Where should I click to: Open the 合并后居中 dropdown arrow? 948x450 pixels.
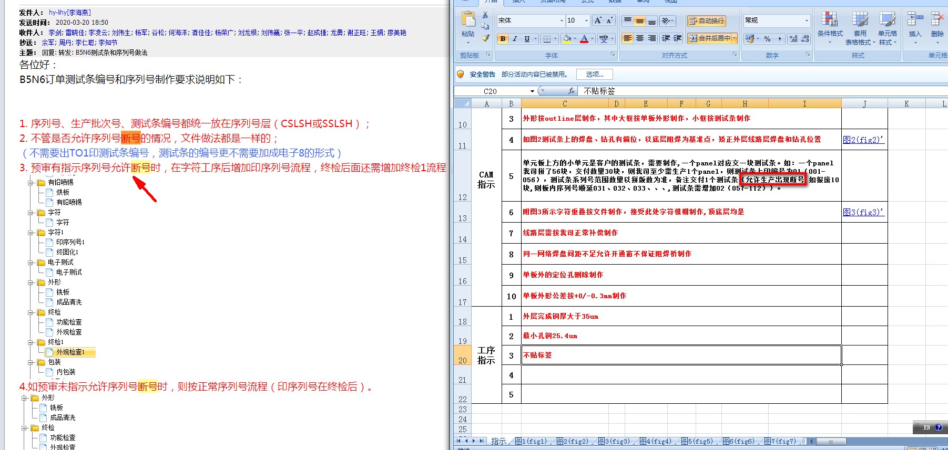[x=734, y=38]
